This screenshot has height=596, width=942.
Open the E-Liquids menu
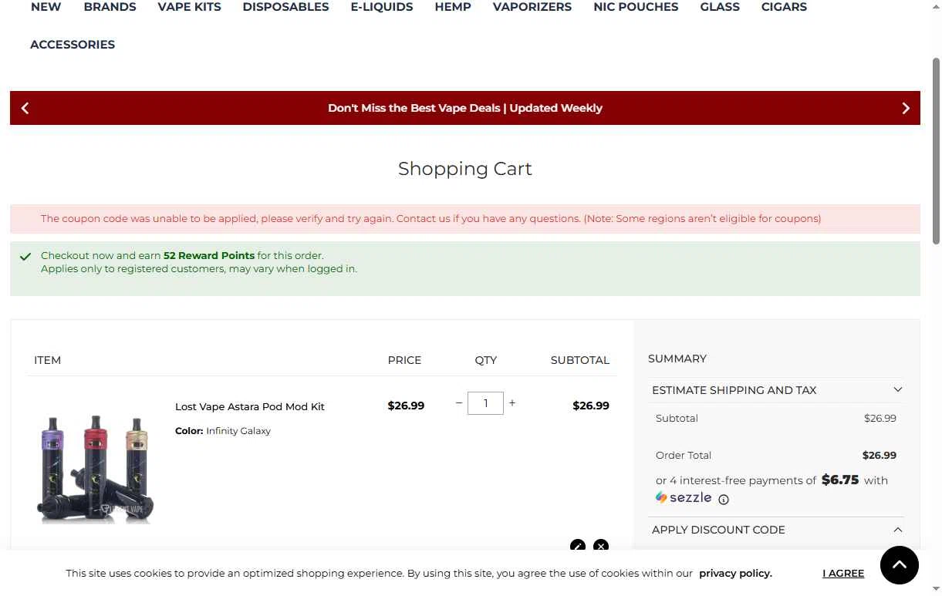tap(382, 7)
